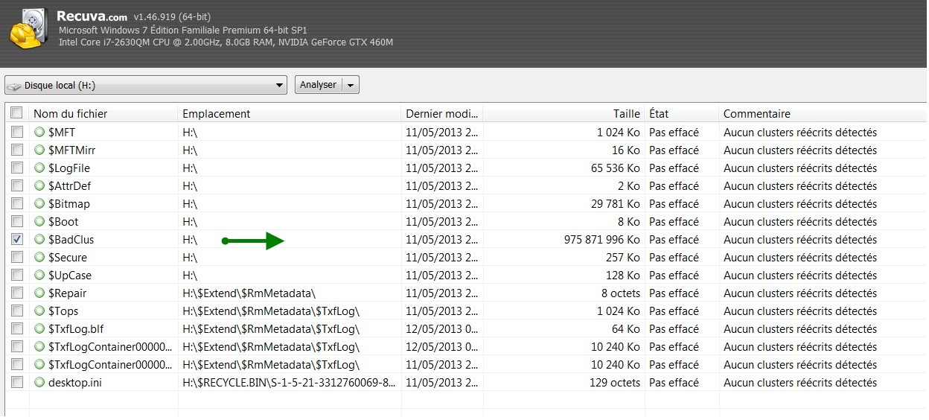Click green status dot of $TxfLog.blf

(x=40, y=329)
